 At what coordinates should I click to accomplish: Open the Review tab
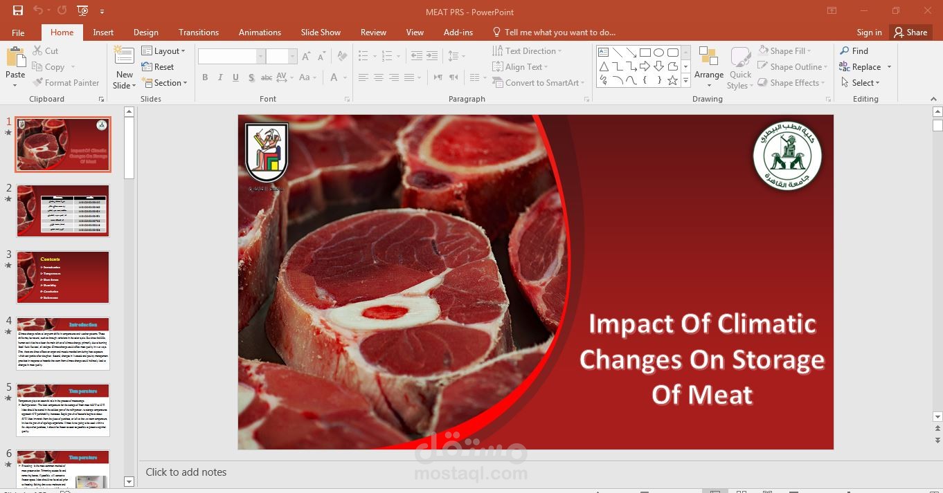(x=373, y=32)
